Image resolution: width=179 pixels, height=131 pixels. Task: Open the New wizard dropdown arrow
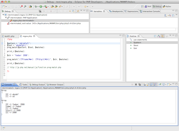click(6, 7)
